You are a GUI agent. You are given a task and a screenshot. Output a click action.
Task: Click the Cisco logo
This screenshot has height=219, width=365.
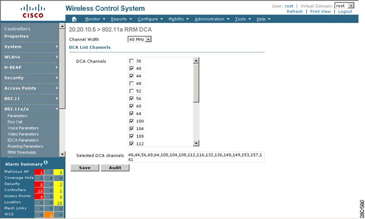(x=33, y=11)
